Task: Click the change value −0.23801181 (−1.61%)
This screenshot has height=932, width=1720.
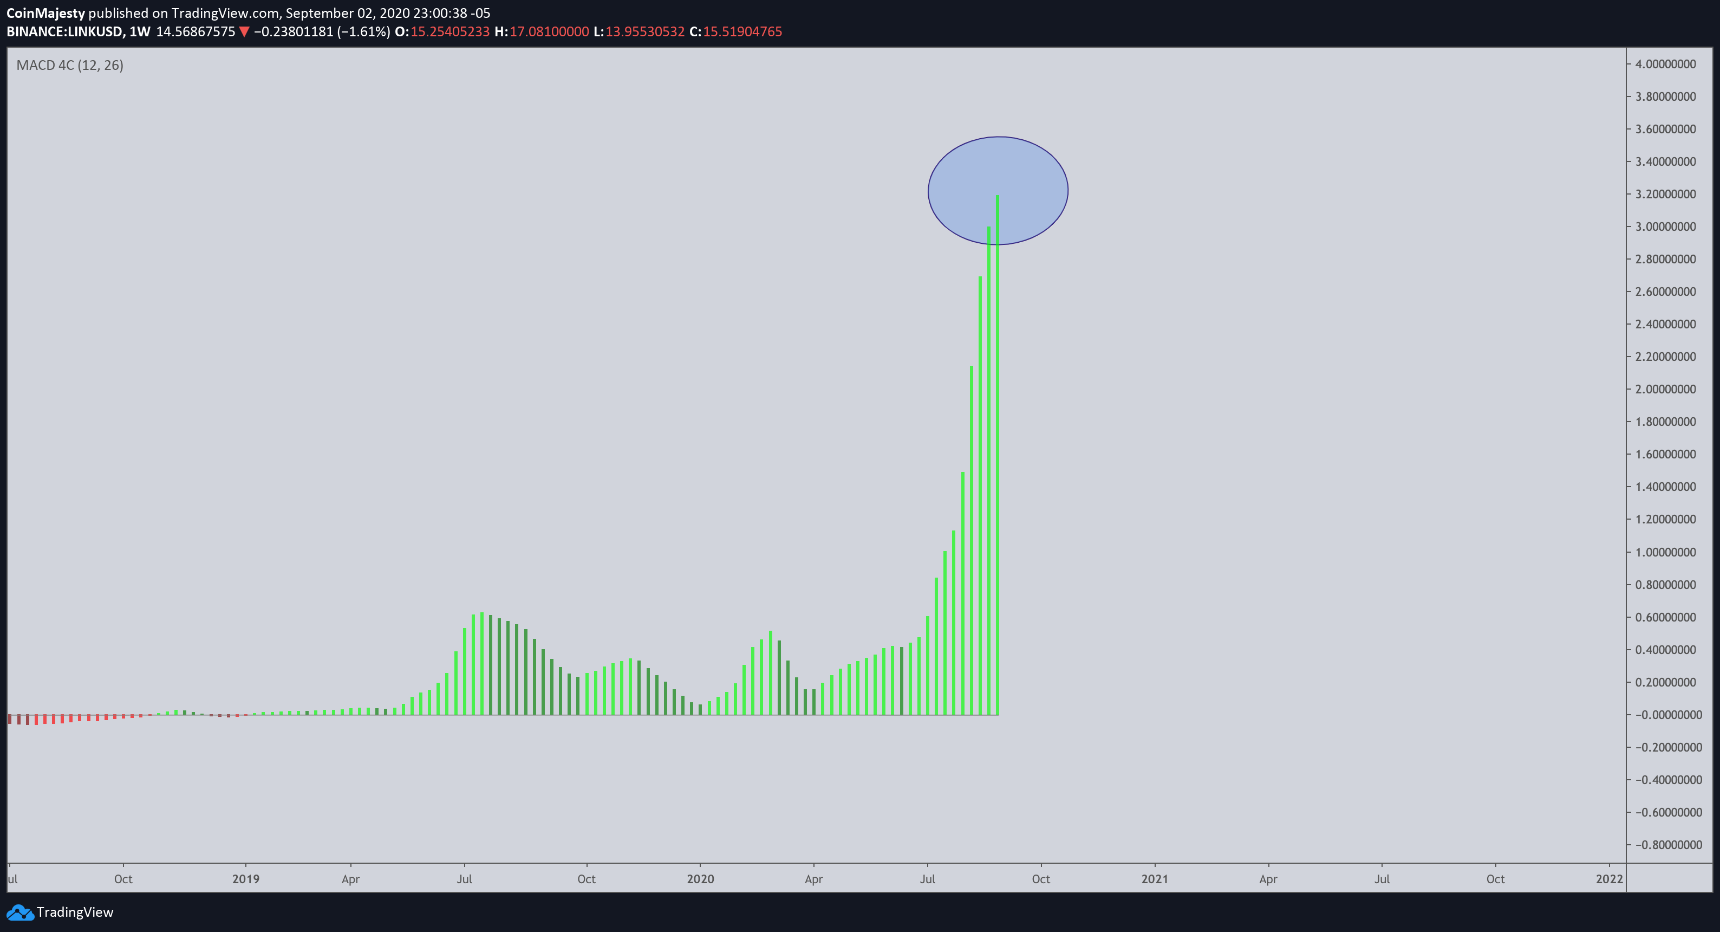Action: tap(322, 31)
